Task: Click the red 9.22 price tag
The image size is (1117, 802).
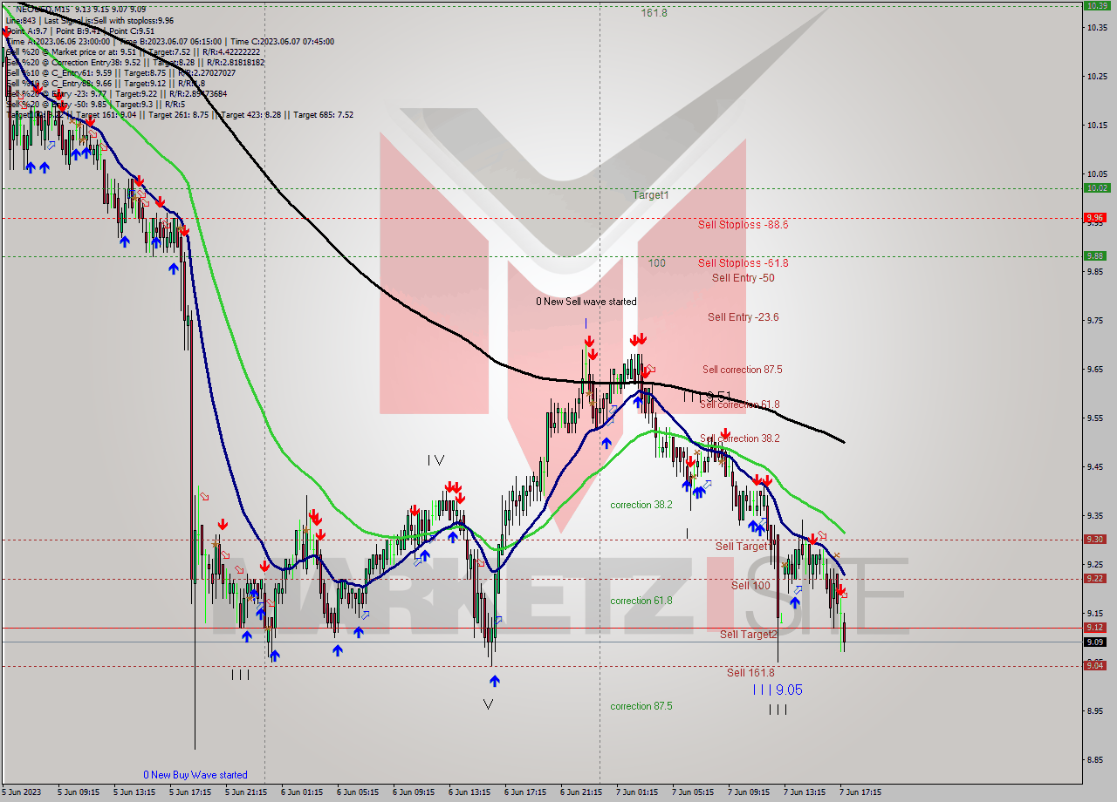Action: coord(1095,578)
